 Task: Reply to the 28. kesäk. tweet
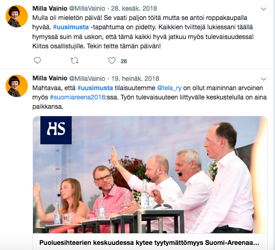37,60
